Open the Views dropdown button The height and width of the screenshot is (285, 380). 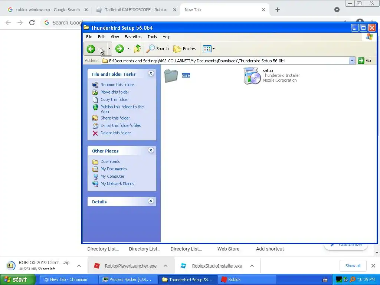tap(209, 49)
